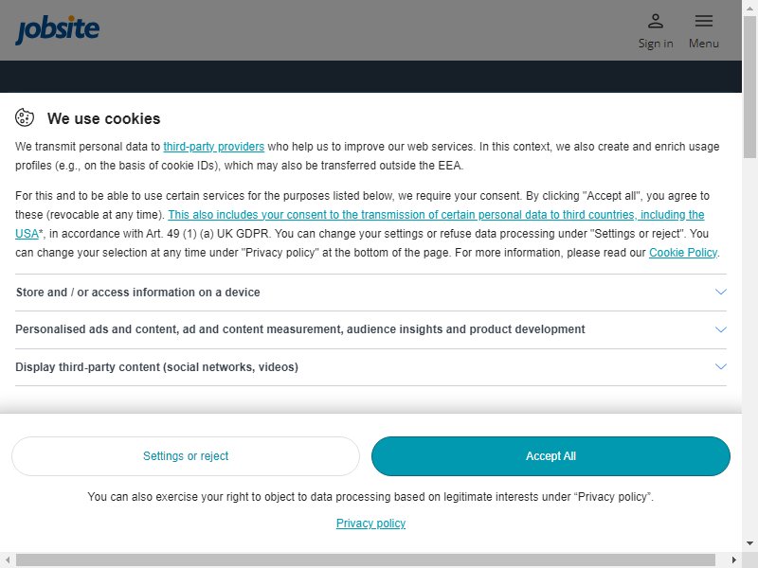Click the Sign in label
The image size is (758, 568).
point(656,44)
